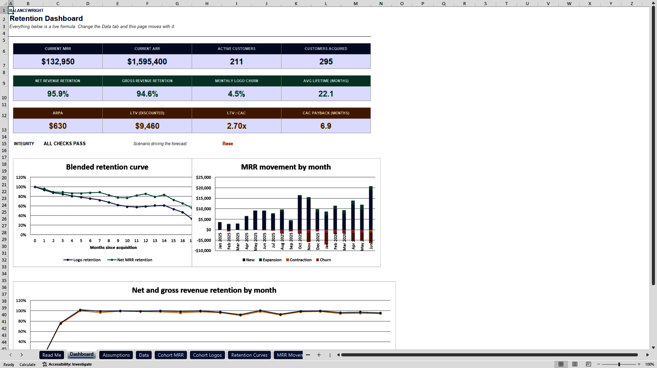657x368 pixels.
Task: Click Contraction series legend swatch
Action: click(x=287, y=260)
